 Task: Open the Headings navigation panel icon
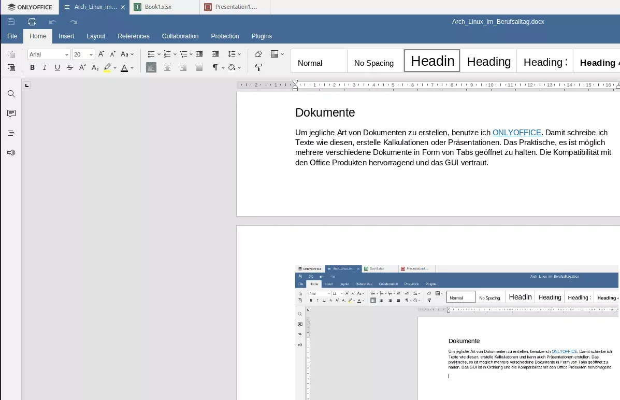(11, 133)
